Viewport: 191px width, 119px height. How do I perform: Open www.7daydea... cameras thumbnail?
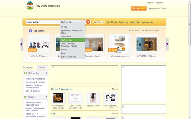[111, 98]
